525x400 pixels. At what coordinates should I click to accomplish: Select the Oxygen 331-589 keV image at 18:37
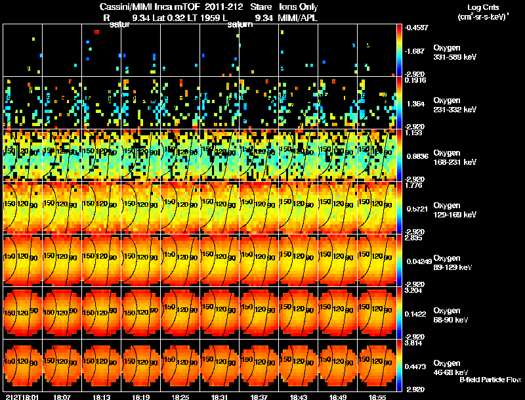259,51
